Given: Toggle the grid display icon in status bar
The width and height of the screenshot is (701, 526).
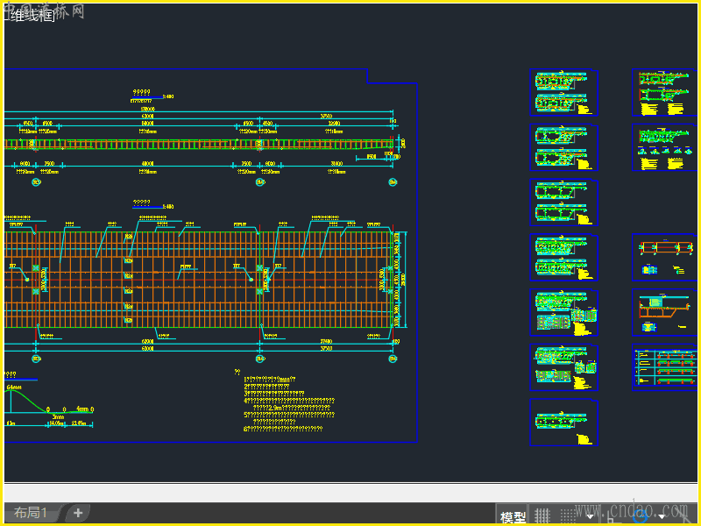Looking at the screenshot, I should point(542,516).
